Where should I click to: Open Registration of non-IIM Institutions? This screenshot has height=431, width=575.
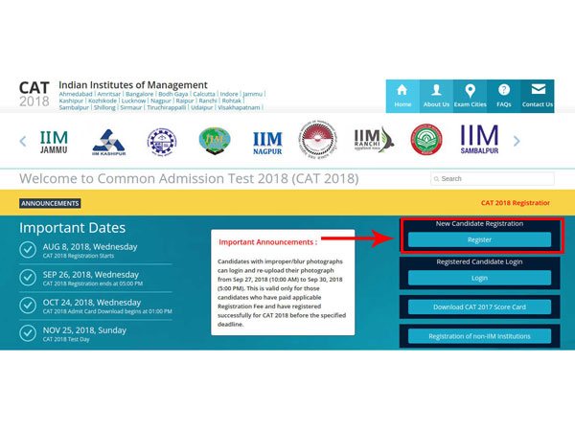coord(479,336)
